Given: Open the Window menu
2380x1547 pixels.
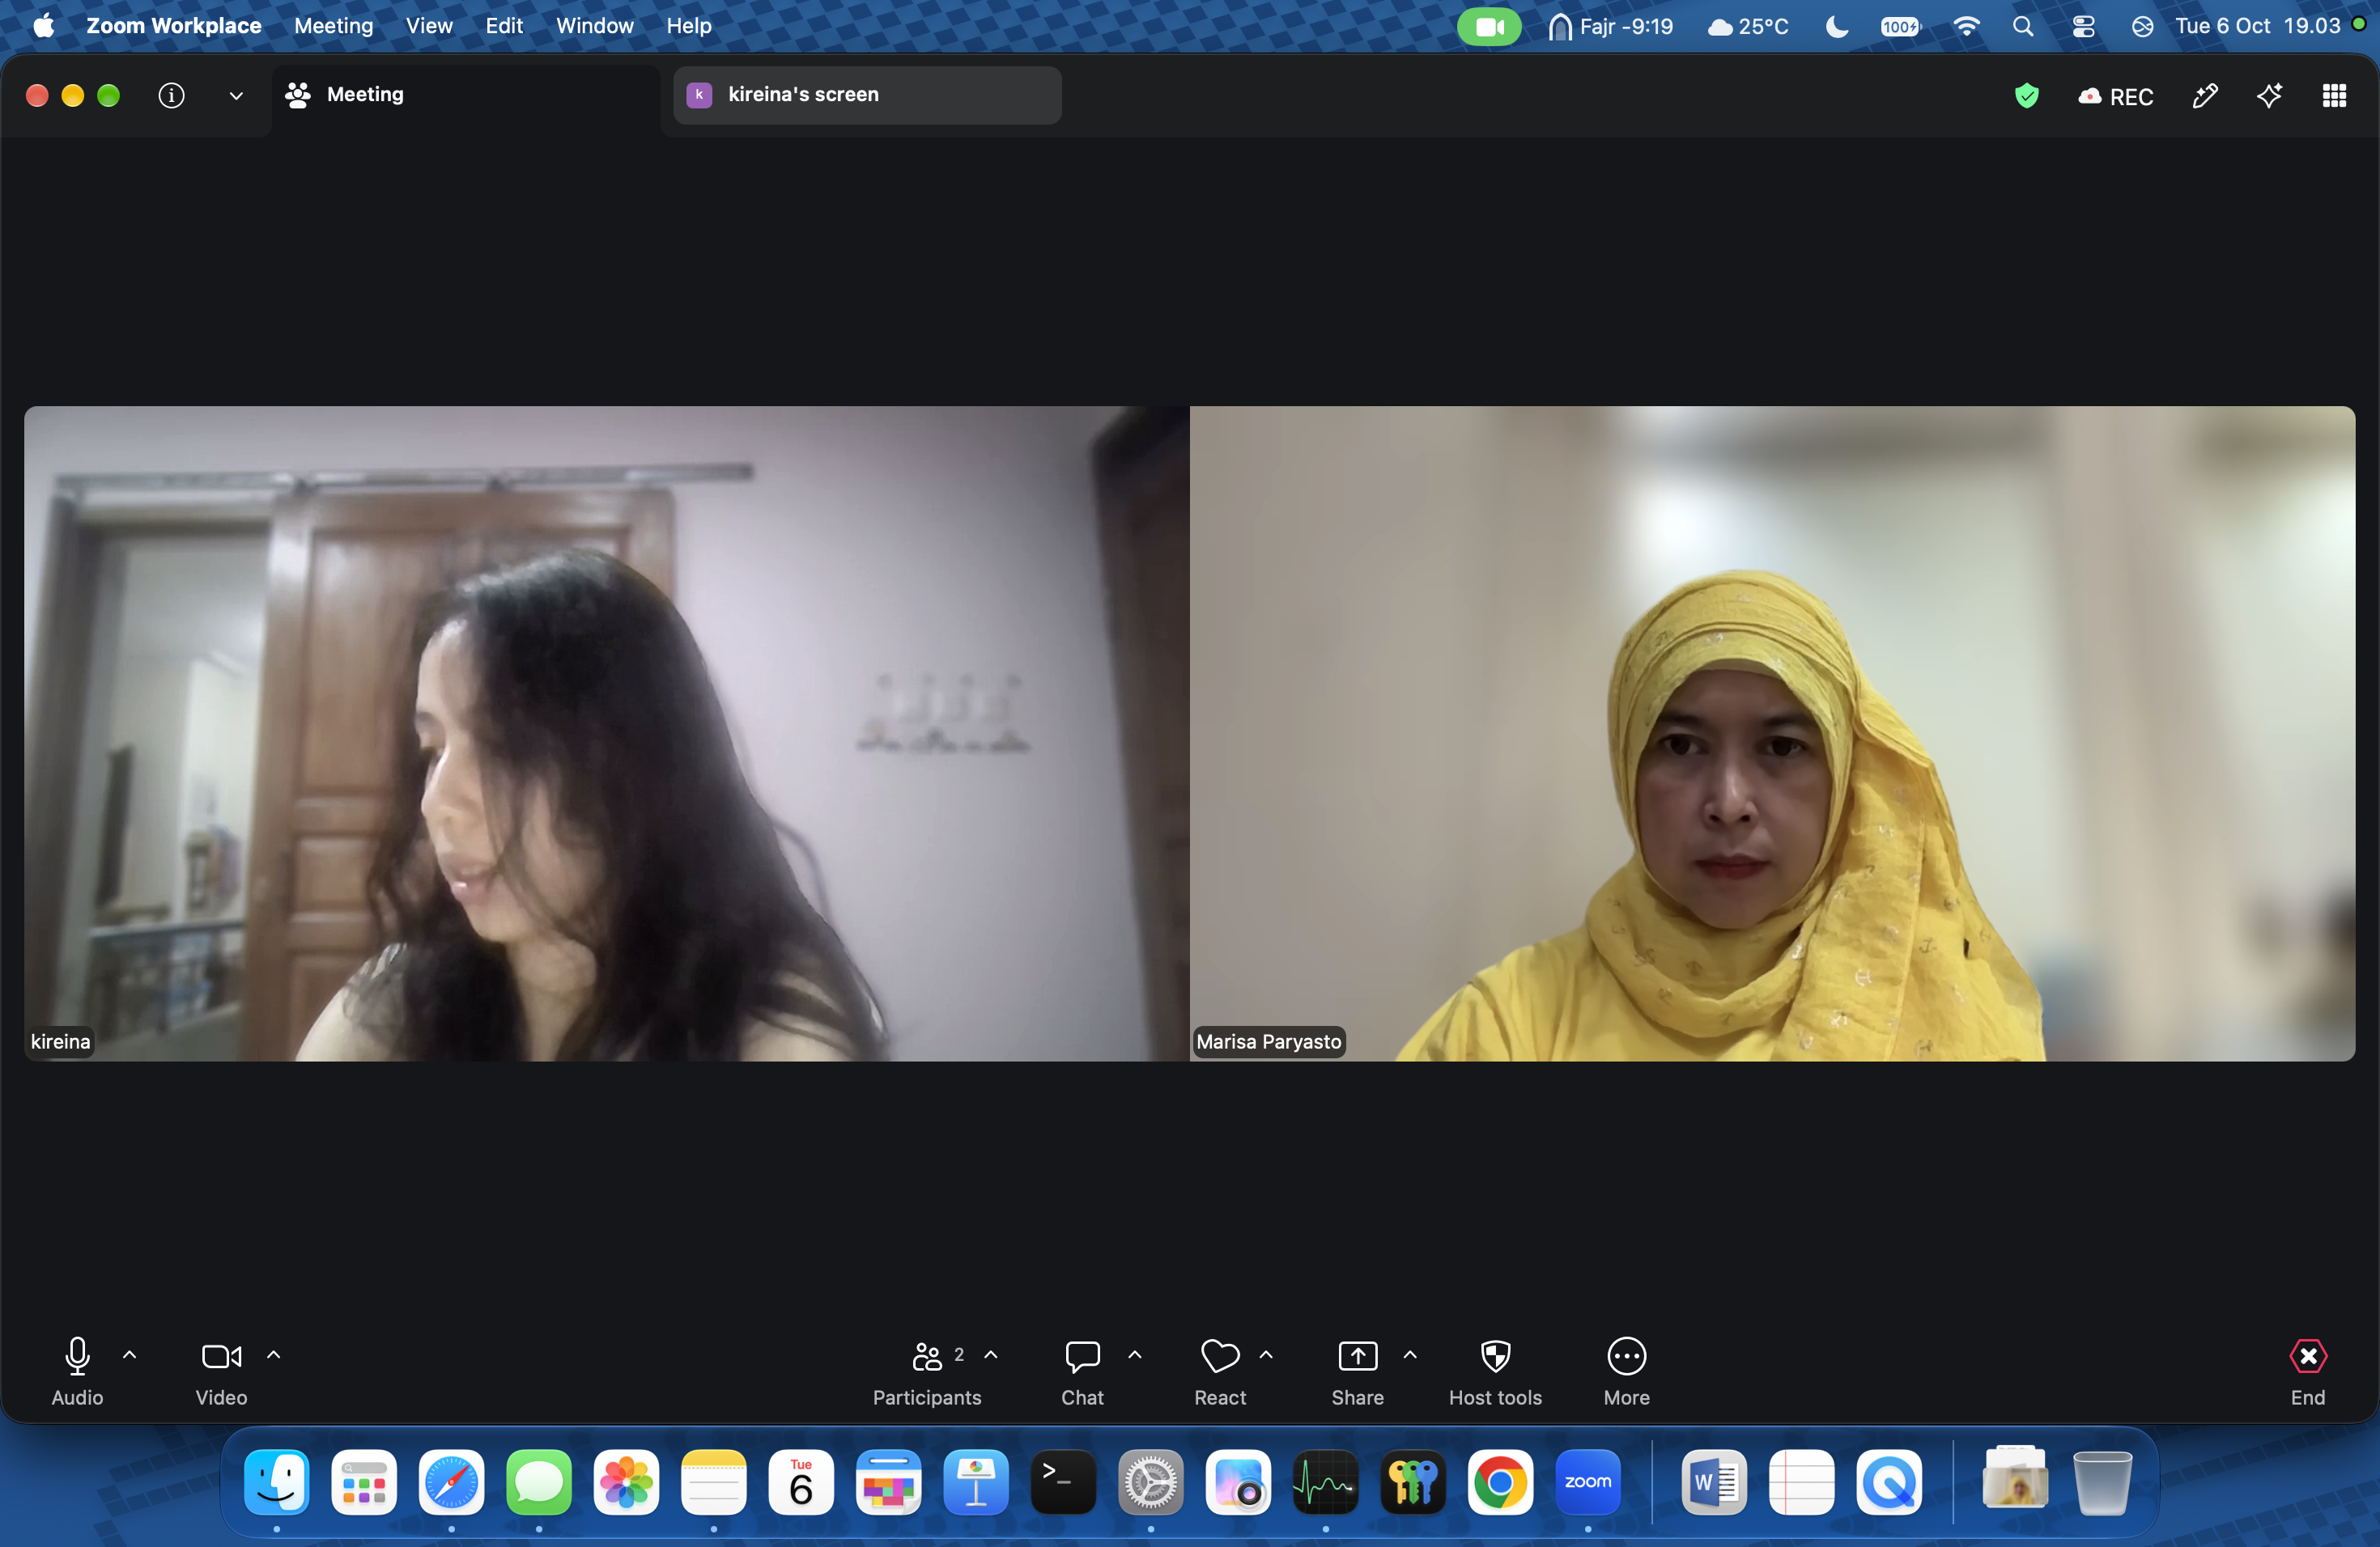Looking at the screenshot, I should 594,26.
